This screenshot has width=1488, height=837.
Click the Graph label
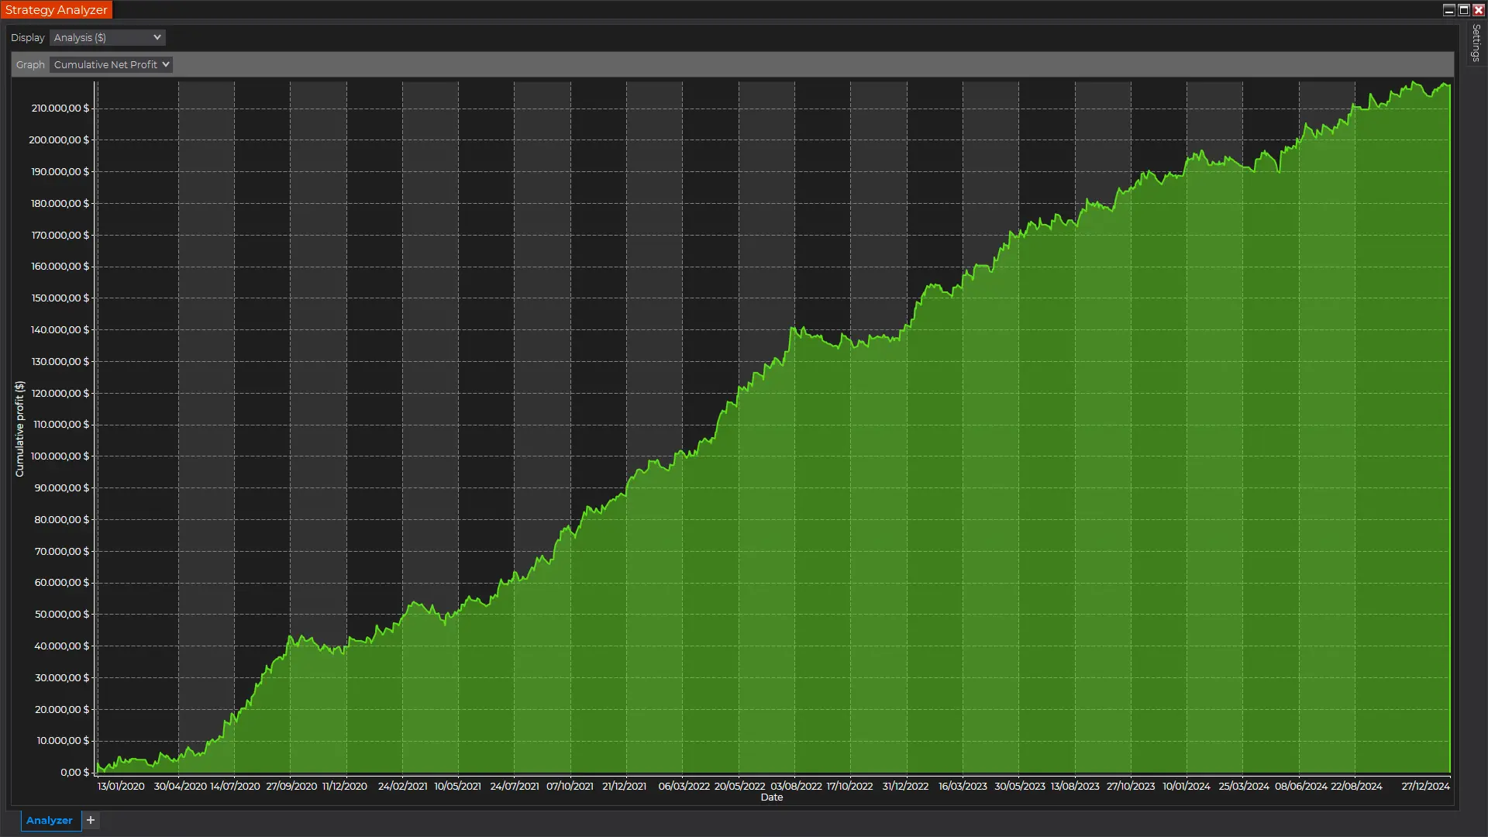click(x=30, y=64)
